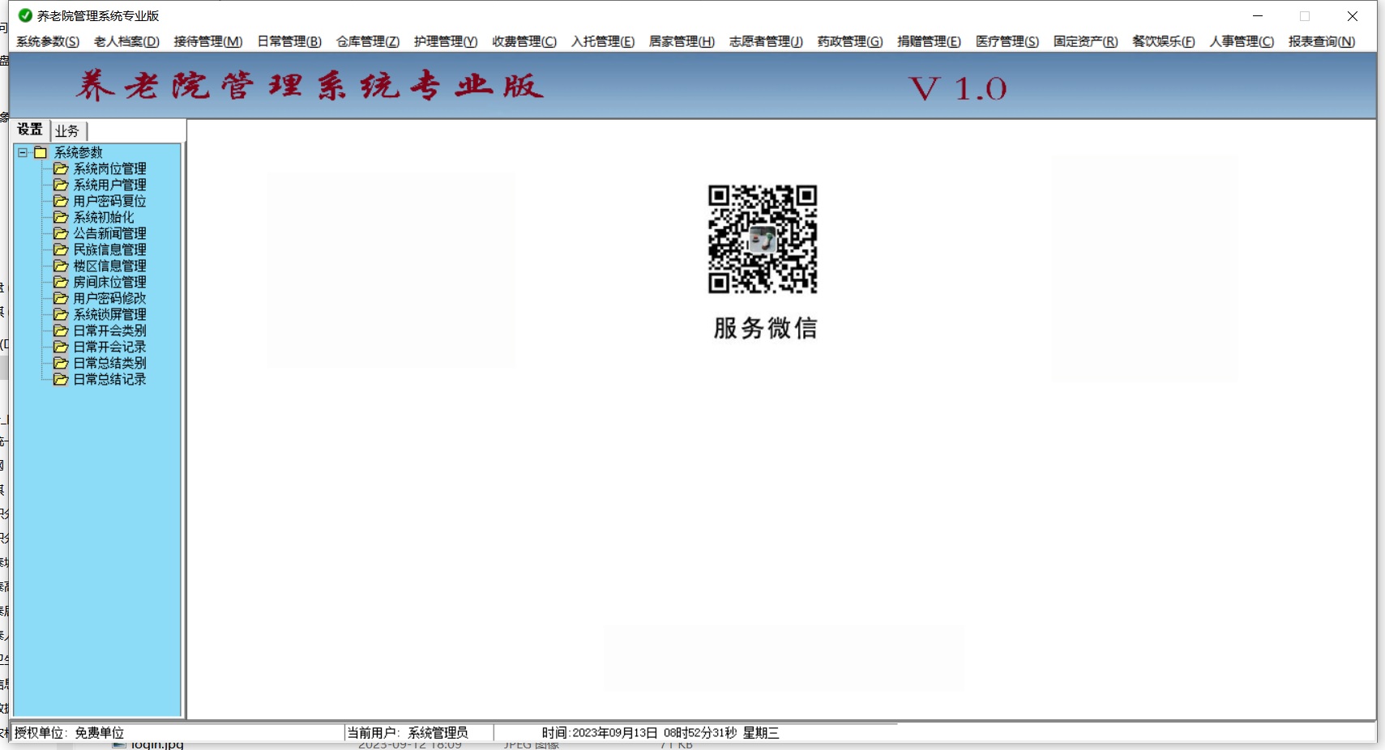The width and height of the screenshot is (1385, 750).
Task: Open the 老人档案(D) menu
Action: click(x=126, y=41)
